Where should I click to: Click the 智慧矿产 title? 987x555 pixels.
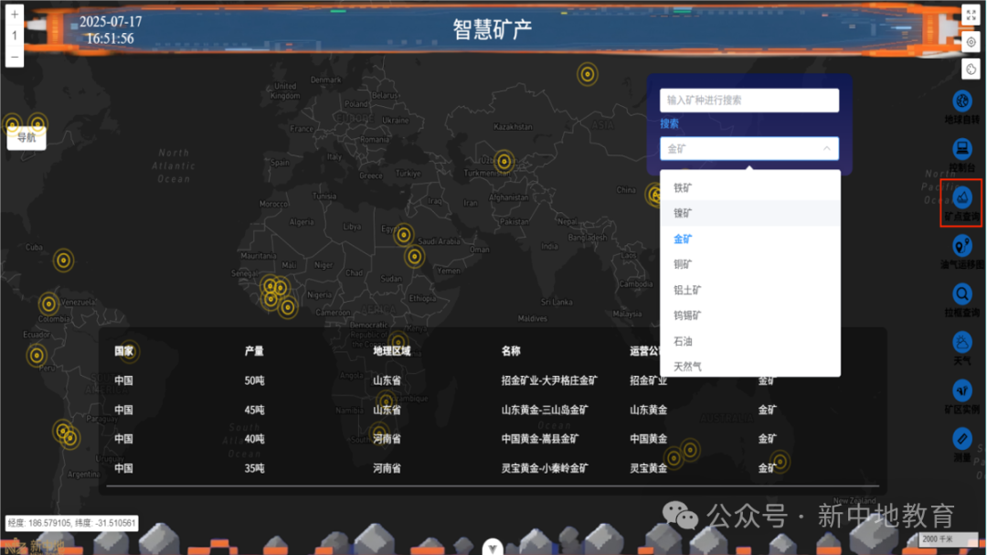[493, 29]
